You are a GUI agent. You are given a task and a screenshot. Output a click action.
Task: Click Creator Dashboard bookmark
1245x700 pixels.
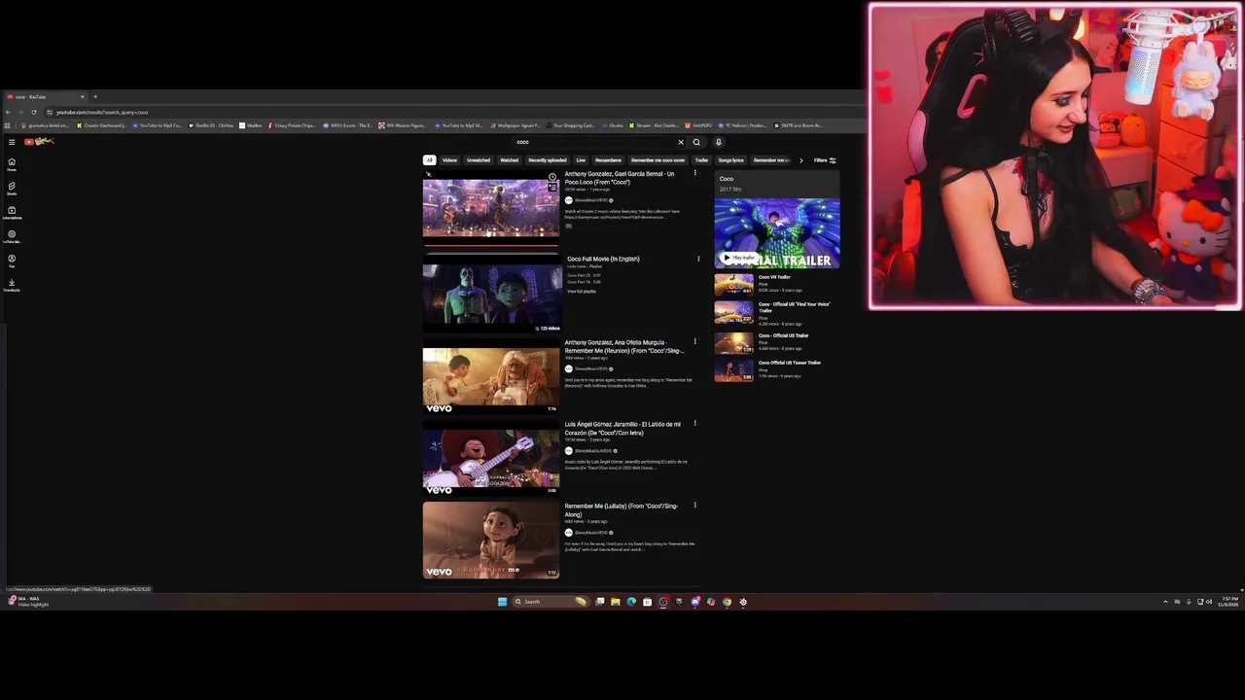101,125
